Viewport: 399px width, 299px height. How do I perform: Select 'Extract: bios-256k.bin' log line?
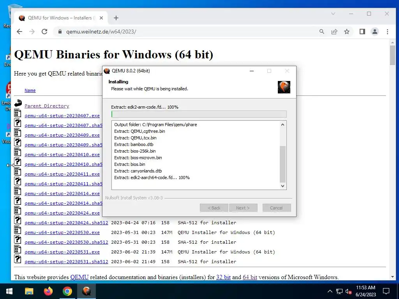135,151
